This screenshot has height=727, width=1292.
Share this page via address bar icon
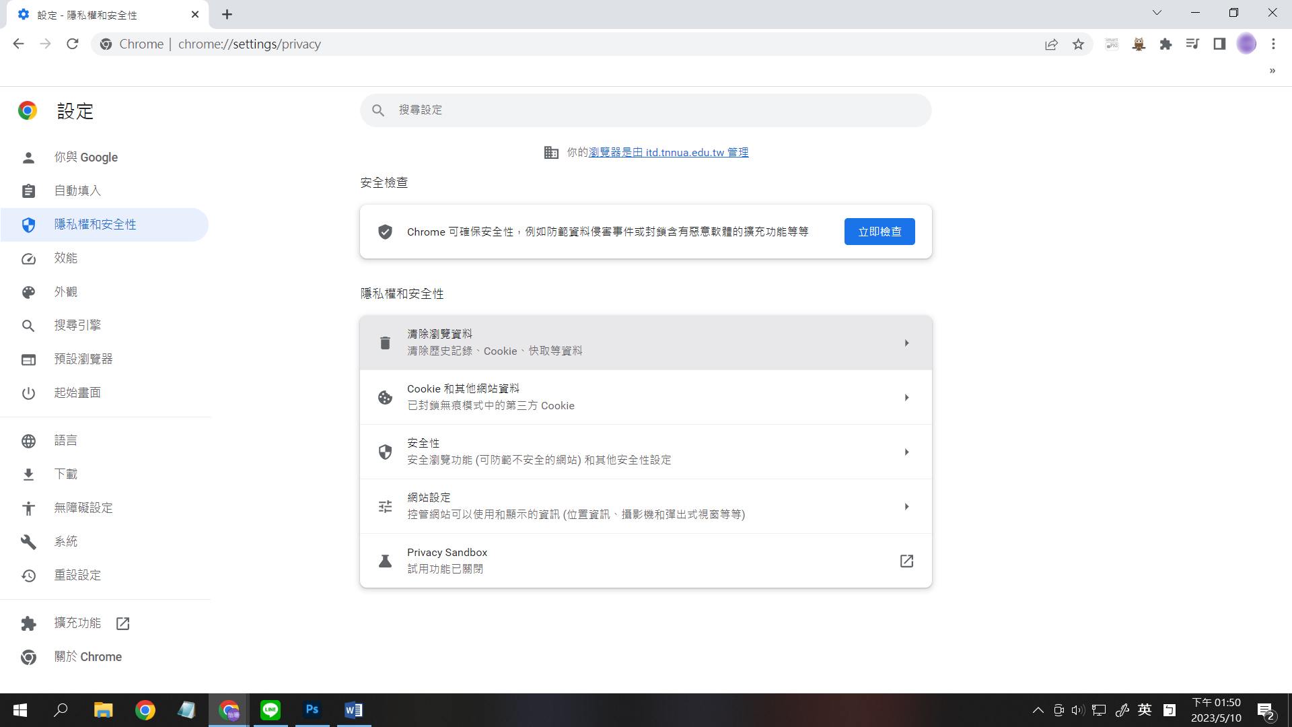[1051, 44]
